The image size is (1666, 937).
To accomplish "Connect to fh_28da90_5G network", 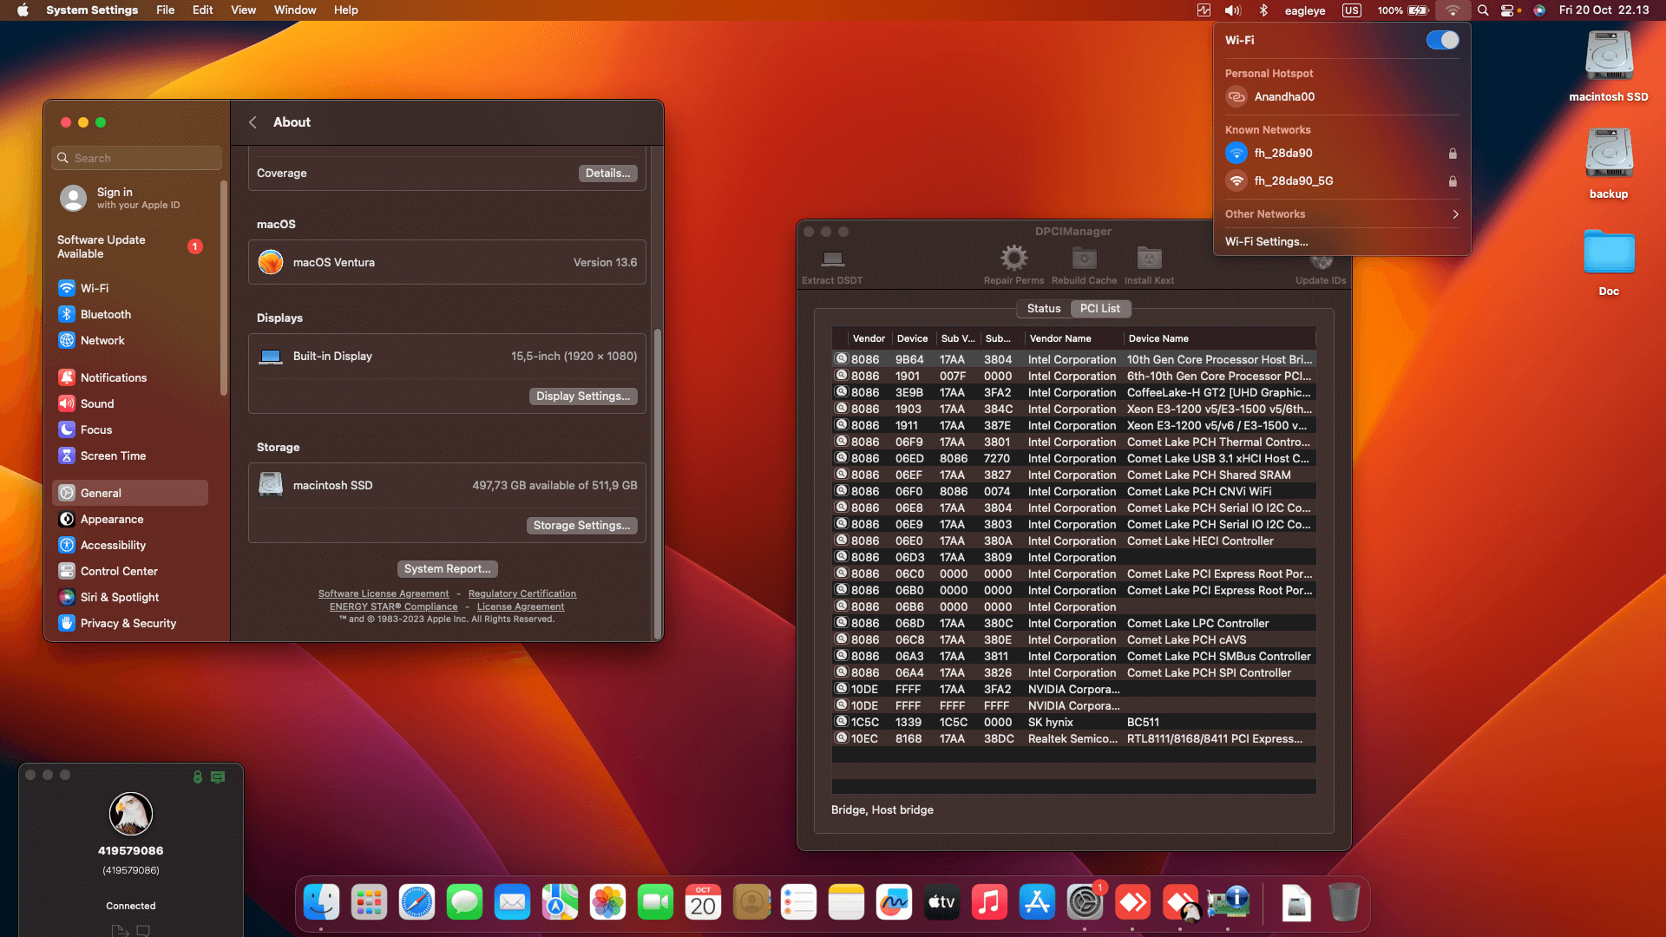I will (1293, 180).
